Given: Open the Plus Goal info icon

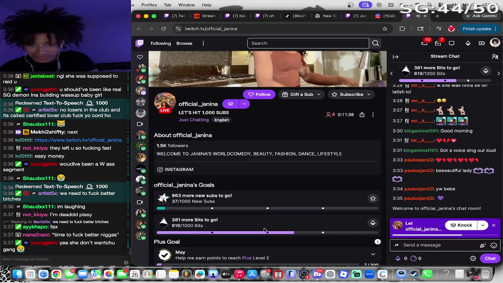Looking at the screenshot, I should [378, 242].
